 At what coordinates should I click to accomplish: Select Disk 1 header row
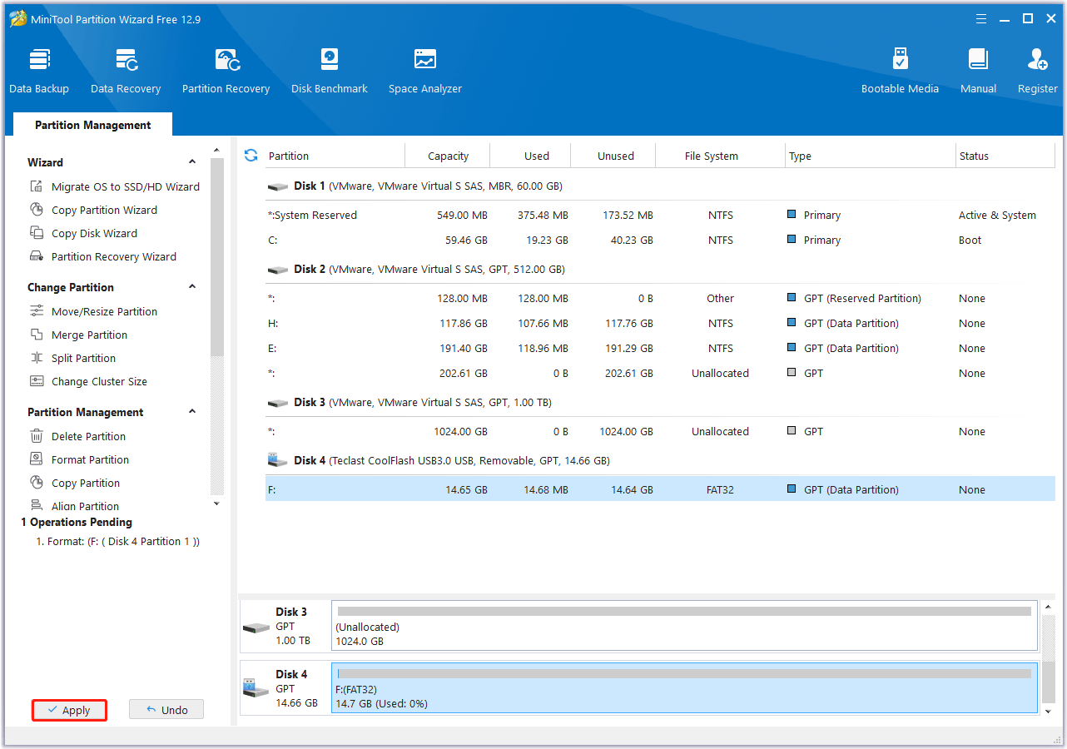coord(660,186)
